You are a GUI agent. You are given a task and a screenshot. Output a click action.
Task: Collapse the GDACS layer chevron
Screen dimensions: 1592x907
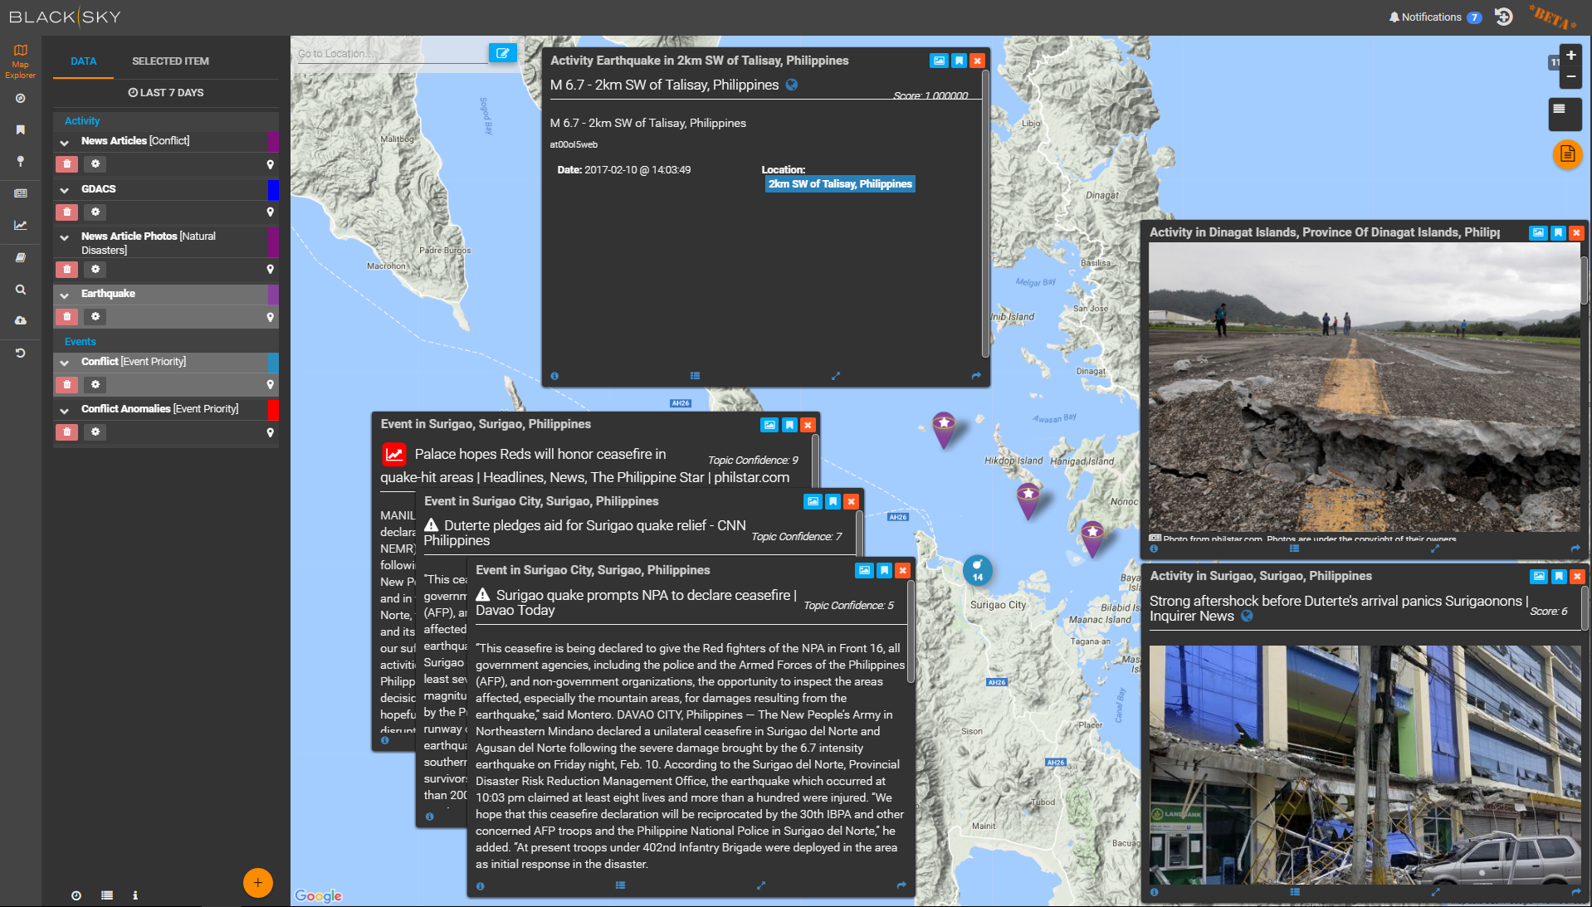coord(65,190)
